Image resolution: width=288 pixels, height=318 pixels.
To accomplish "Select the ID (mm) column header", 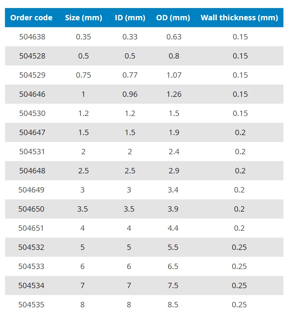I will tap(130, 18).
